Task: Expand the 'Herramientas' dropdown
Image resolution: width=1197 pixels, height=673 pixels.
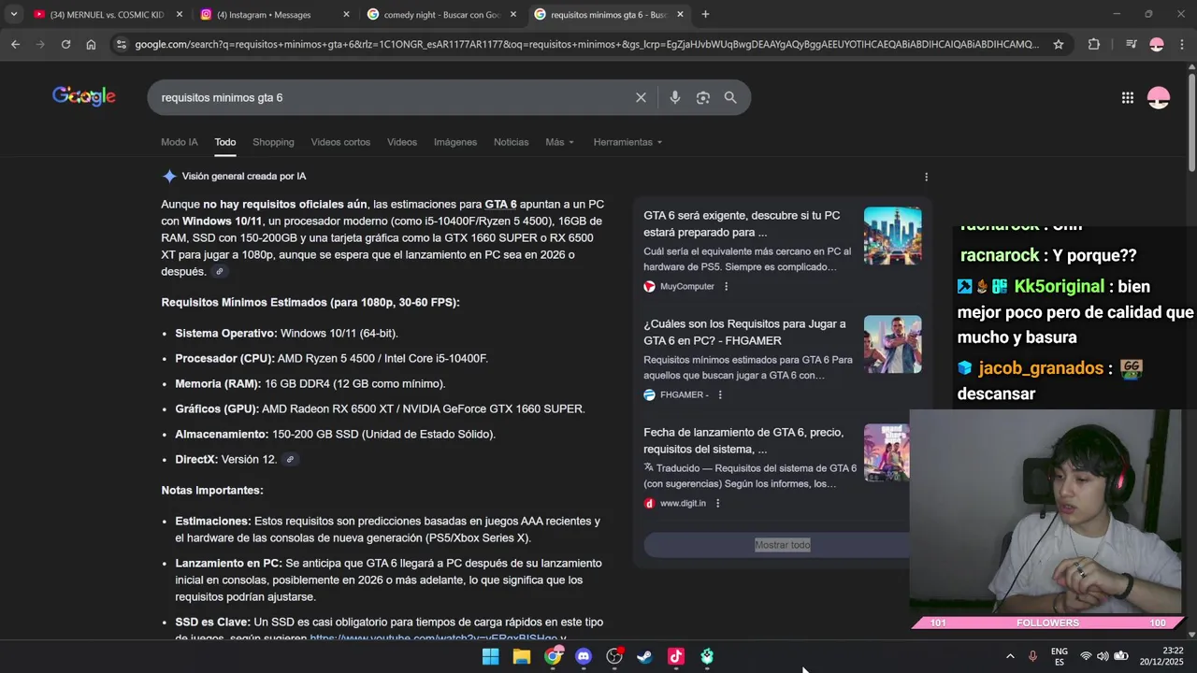Action: click(x=627, y=142)
